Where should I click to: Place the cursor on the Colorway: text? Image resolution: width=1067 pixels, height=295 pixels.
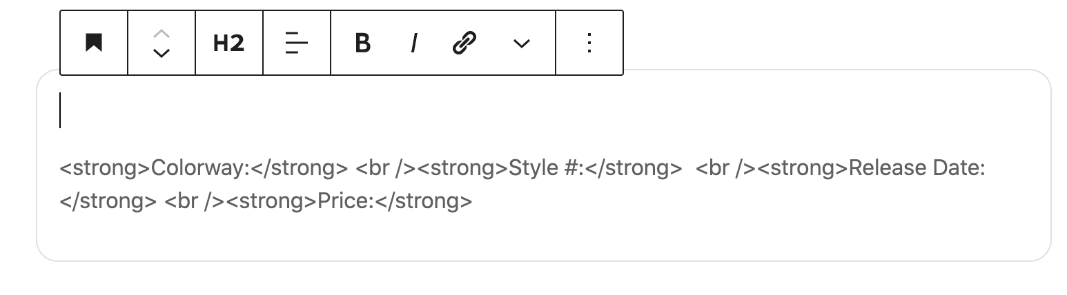click(x=201, y=169)
